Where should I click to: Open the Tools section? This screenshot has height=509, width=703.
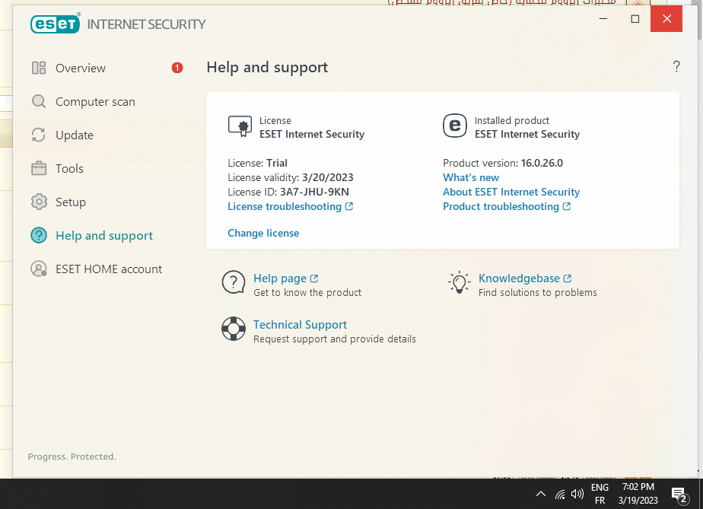(69, 169)
